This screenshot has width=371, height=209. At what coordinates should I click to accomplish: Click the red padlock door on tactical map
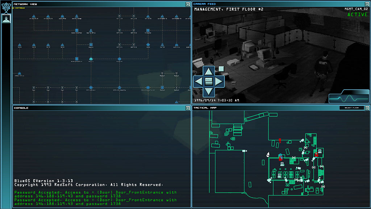pyautogui.click(x=316, y=155)
